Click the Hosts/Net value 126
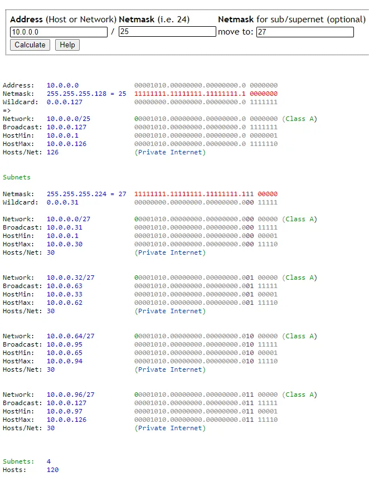369x477 pixels. pyautogui.click(x=52, y=152)
